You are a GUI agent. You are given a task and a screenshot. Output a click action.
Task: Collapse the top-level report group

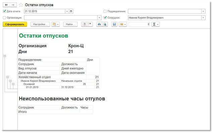5,56
